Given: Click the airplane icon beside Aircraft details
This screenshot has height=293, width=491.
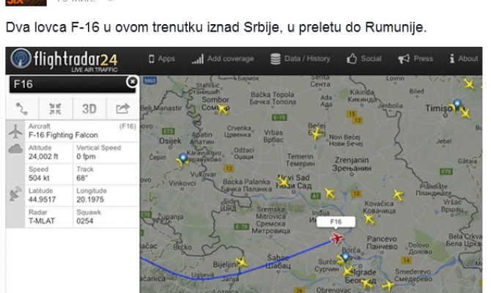Looking at the screenshot, I should coord(15,132).
